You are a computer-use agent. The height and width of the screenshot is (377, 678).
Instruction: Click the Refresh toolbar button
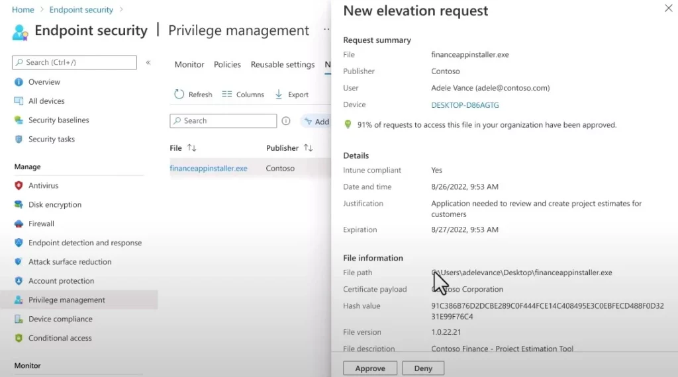(193, 95)
